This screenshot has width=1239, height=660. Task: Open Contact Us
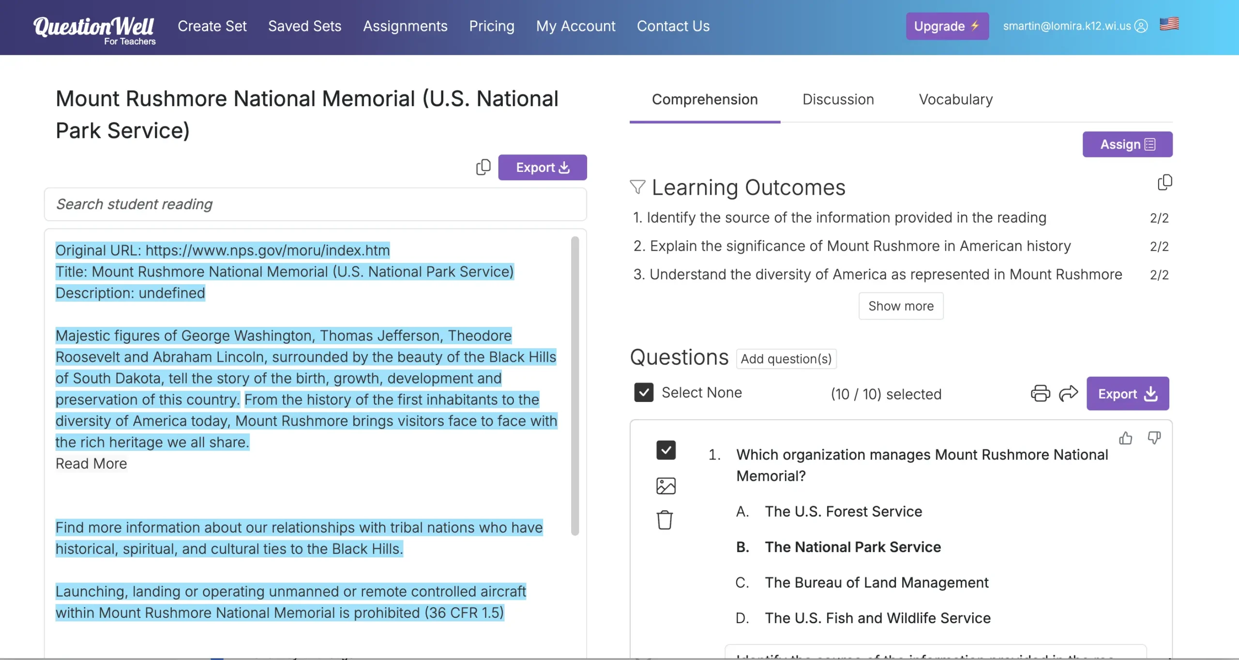tap(673, 26)
